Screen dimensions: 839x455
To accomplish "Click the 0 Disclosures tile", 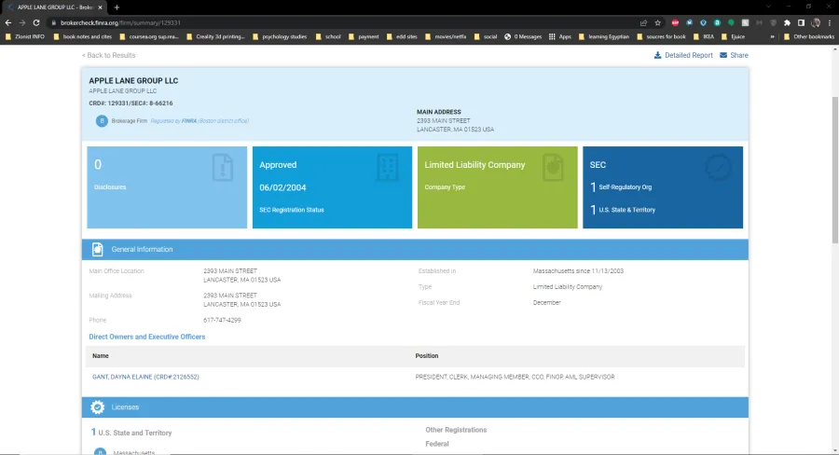I will [x=167, y=187].
